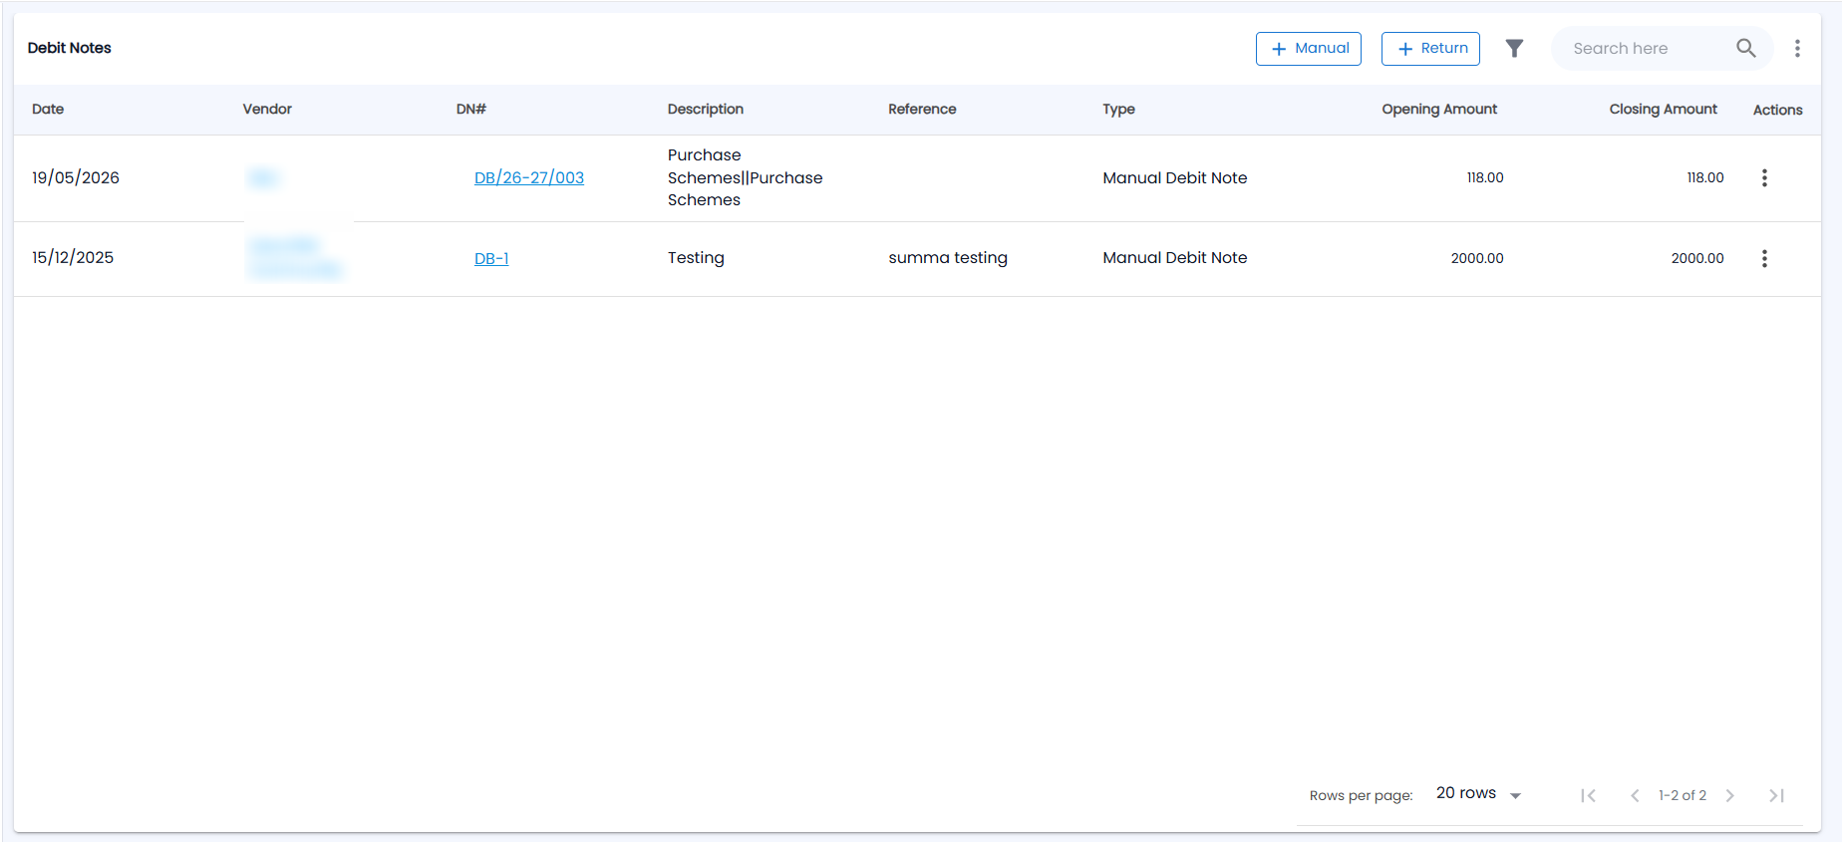Go to previous page of results
1842x842 pixels.
click(1635, 795)
